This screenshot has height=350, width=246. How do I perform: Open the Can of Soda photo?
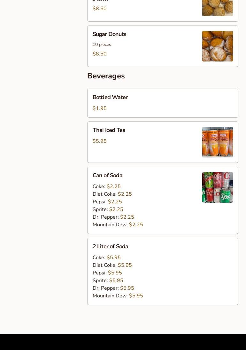pos(217,187)
